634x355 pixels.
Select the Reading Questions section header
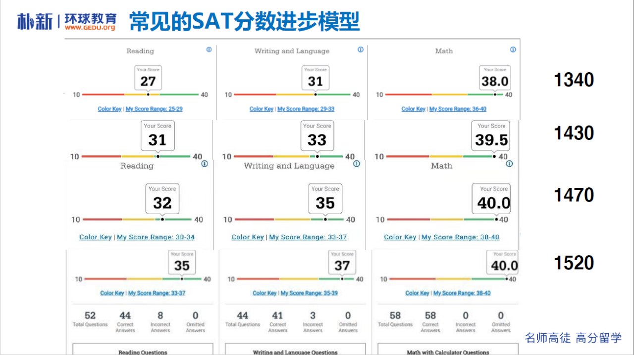143,352
